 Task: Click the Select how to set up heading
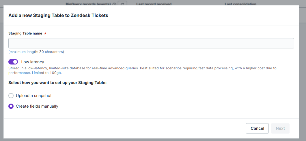[57, 83]
